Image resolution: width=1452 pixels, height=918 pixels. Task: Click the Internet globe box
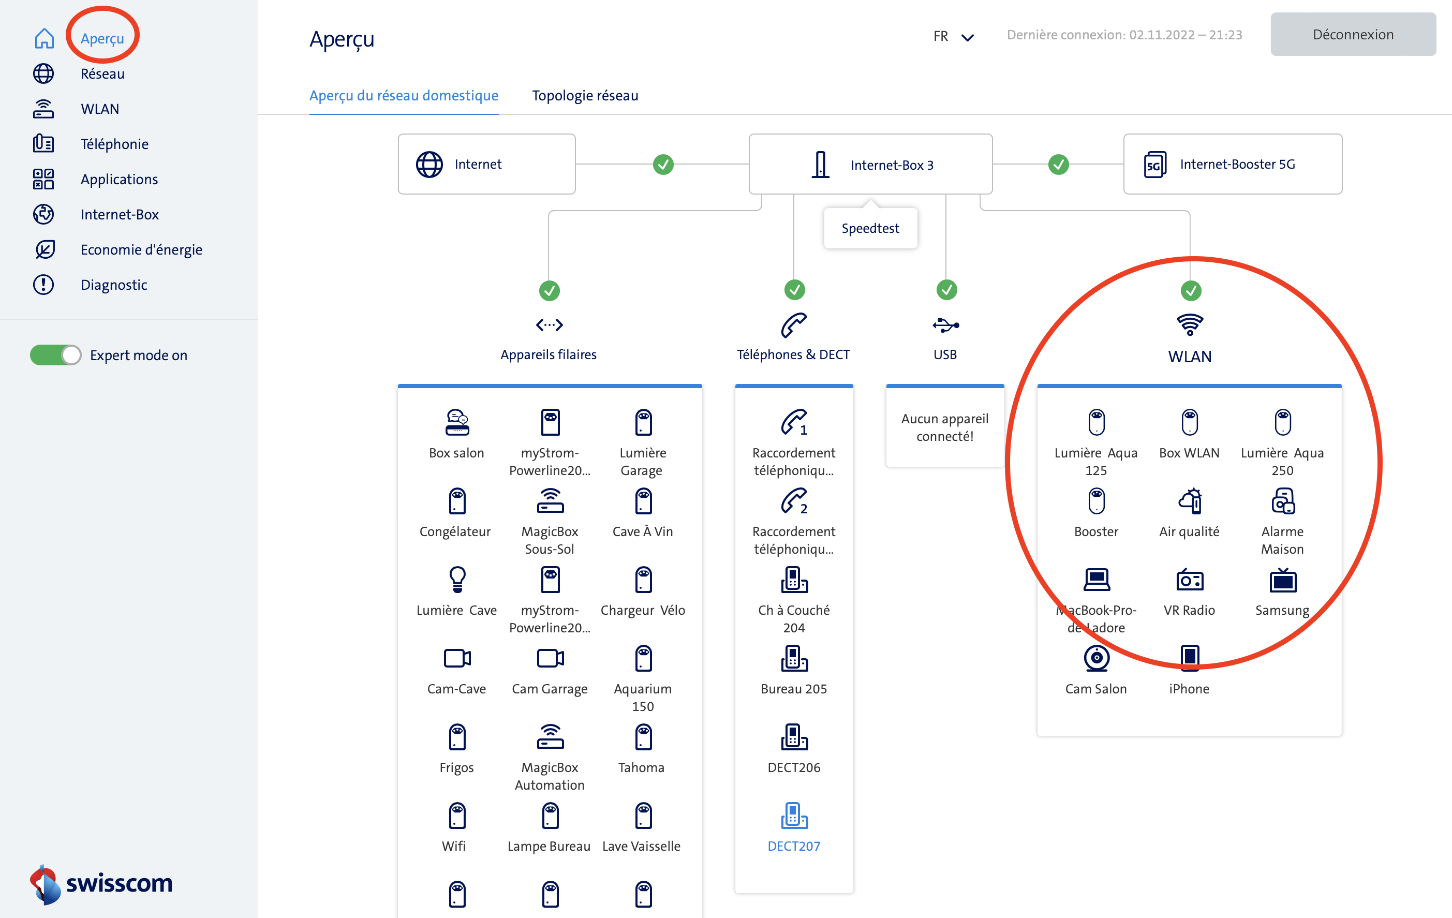click(x=486, y=164)
